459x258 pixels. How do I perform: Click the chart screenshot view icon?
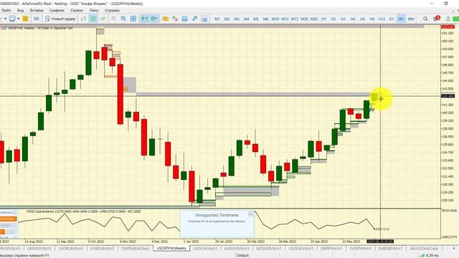(204, 19)
